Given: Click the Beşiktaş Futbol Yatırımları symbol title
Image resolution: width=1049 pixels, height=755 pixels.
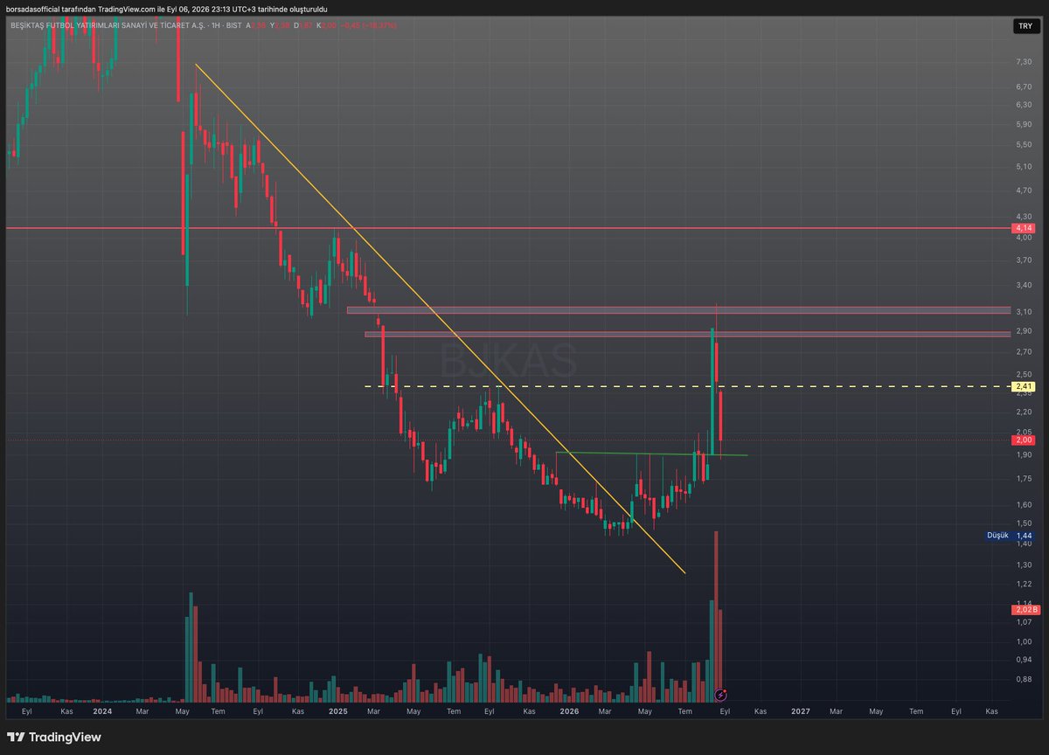Looking at the screenshot, I should coord(108,26).
